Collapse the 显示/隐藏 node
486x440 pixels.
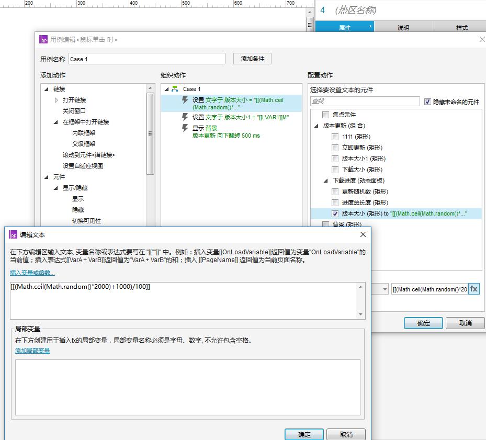point(56,188)
